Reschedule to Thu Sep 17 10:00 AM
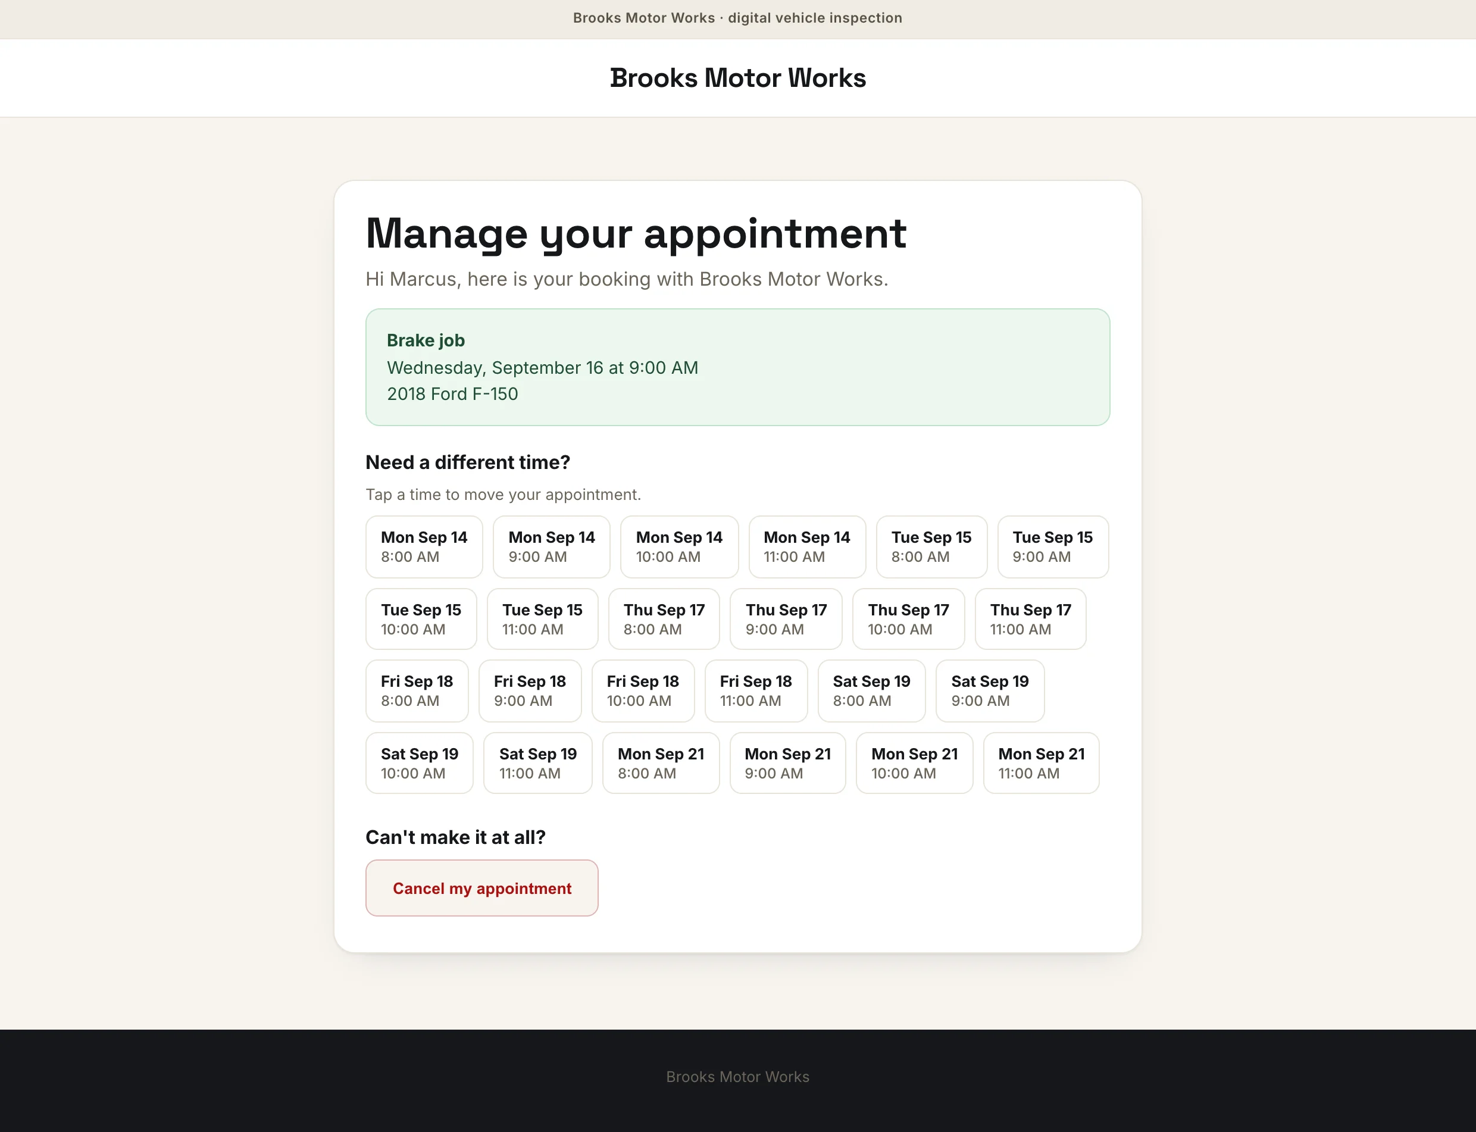 click(908, 618)
